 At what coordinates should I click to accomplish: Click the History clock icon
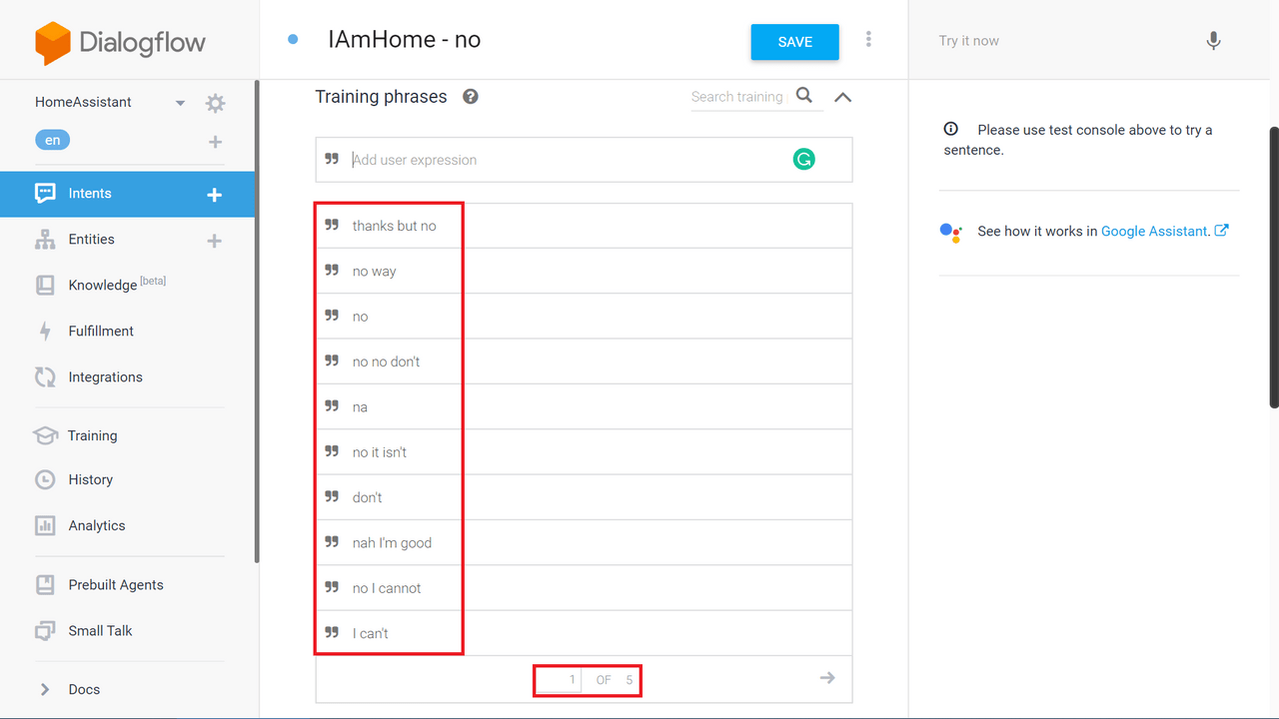pyautogui.click(x=45, y=479)
